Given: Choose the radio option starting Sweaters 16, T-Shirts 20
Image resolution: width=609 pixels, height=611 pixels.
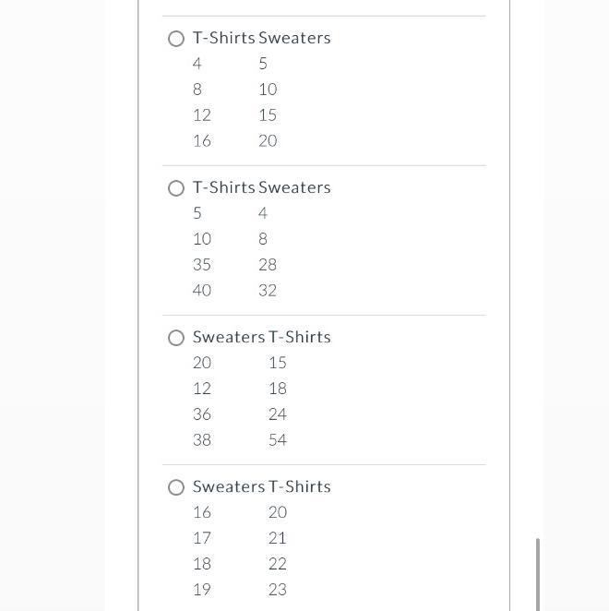Looking at the screenshot, I should point(176,487).
